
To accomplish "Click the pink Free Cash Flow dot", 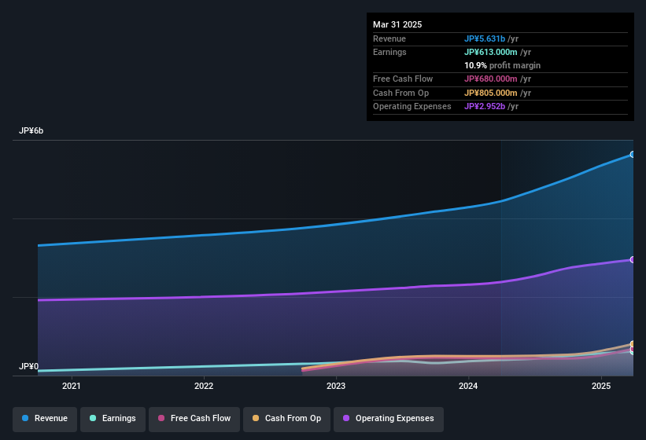I will coord(161,418).
